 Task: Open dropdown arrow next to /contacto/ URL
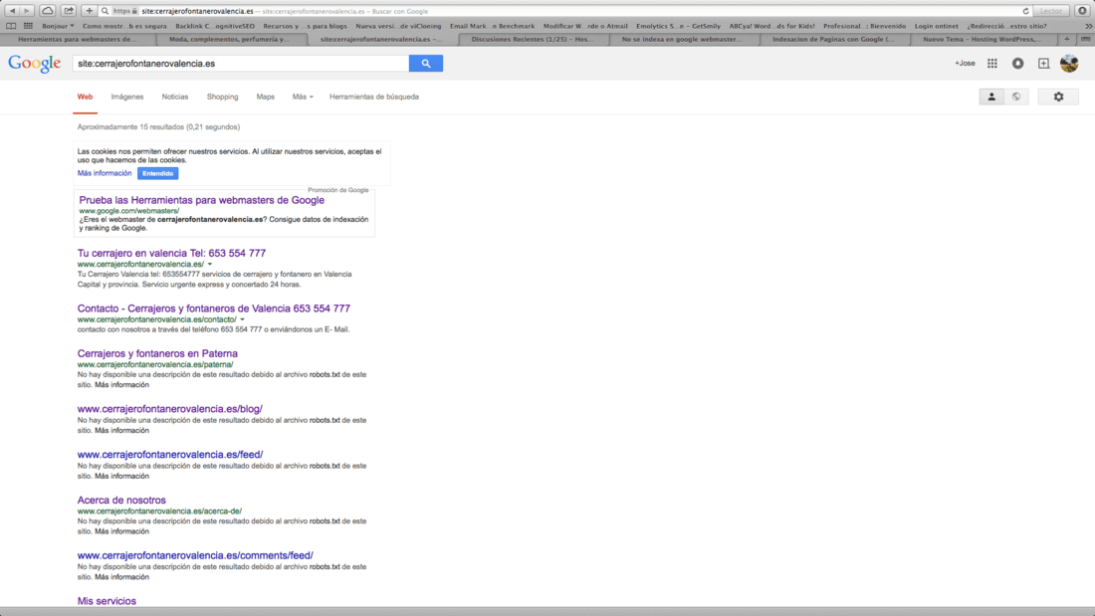tap(242, 319)
